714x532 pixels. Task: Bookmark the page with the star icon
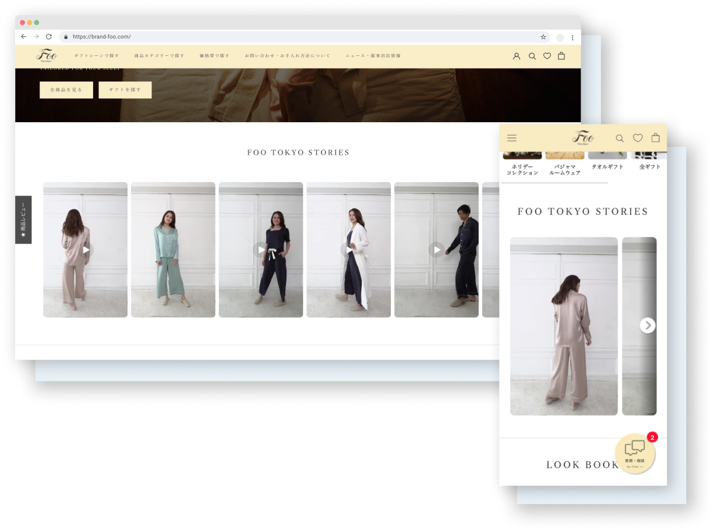coord(543,37)
